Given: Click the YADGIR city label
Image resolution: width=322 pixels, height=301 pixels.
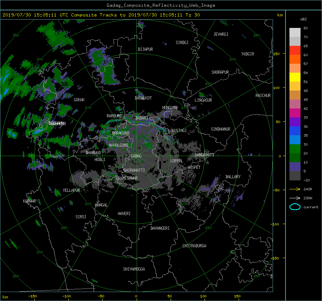Looking at the screenshot, I should click(x=248, y=54).
